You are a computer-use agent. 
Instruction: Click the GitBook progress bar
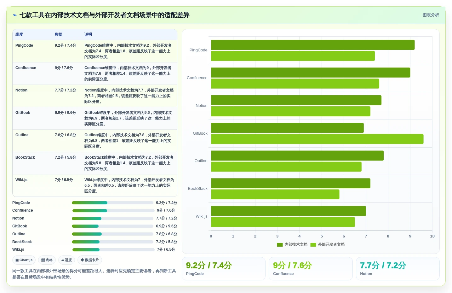coord(112,226)
